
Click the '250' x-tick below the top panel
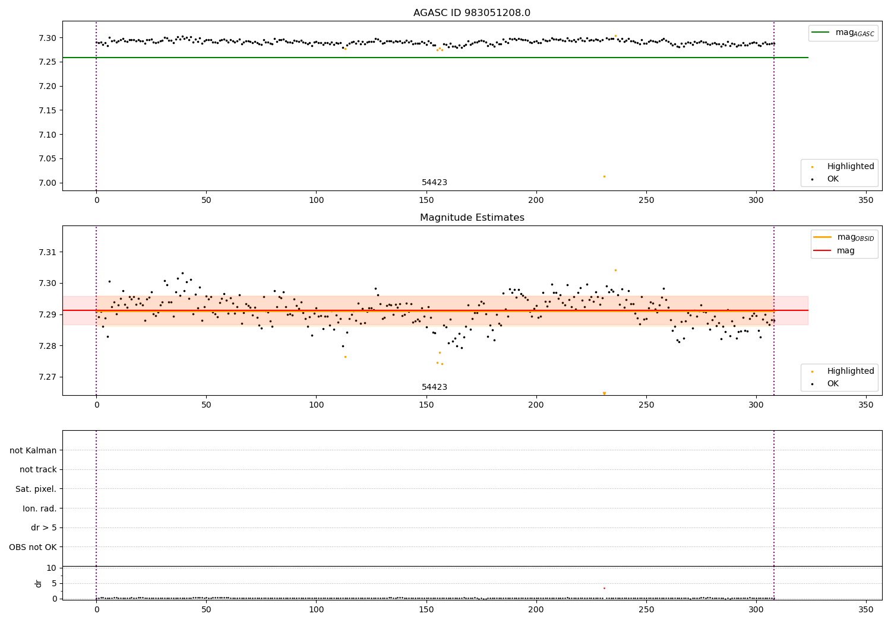pyautogui.click(x=646, y=200)
